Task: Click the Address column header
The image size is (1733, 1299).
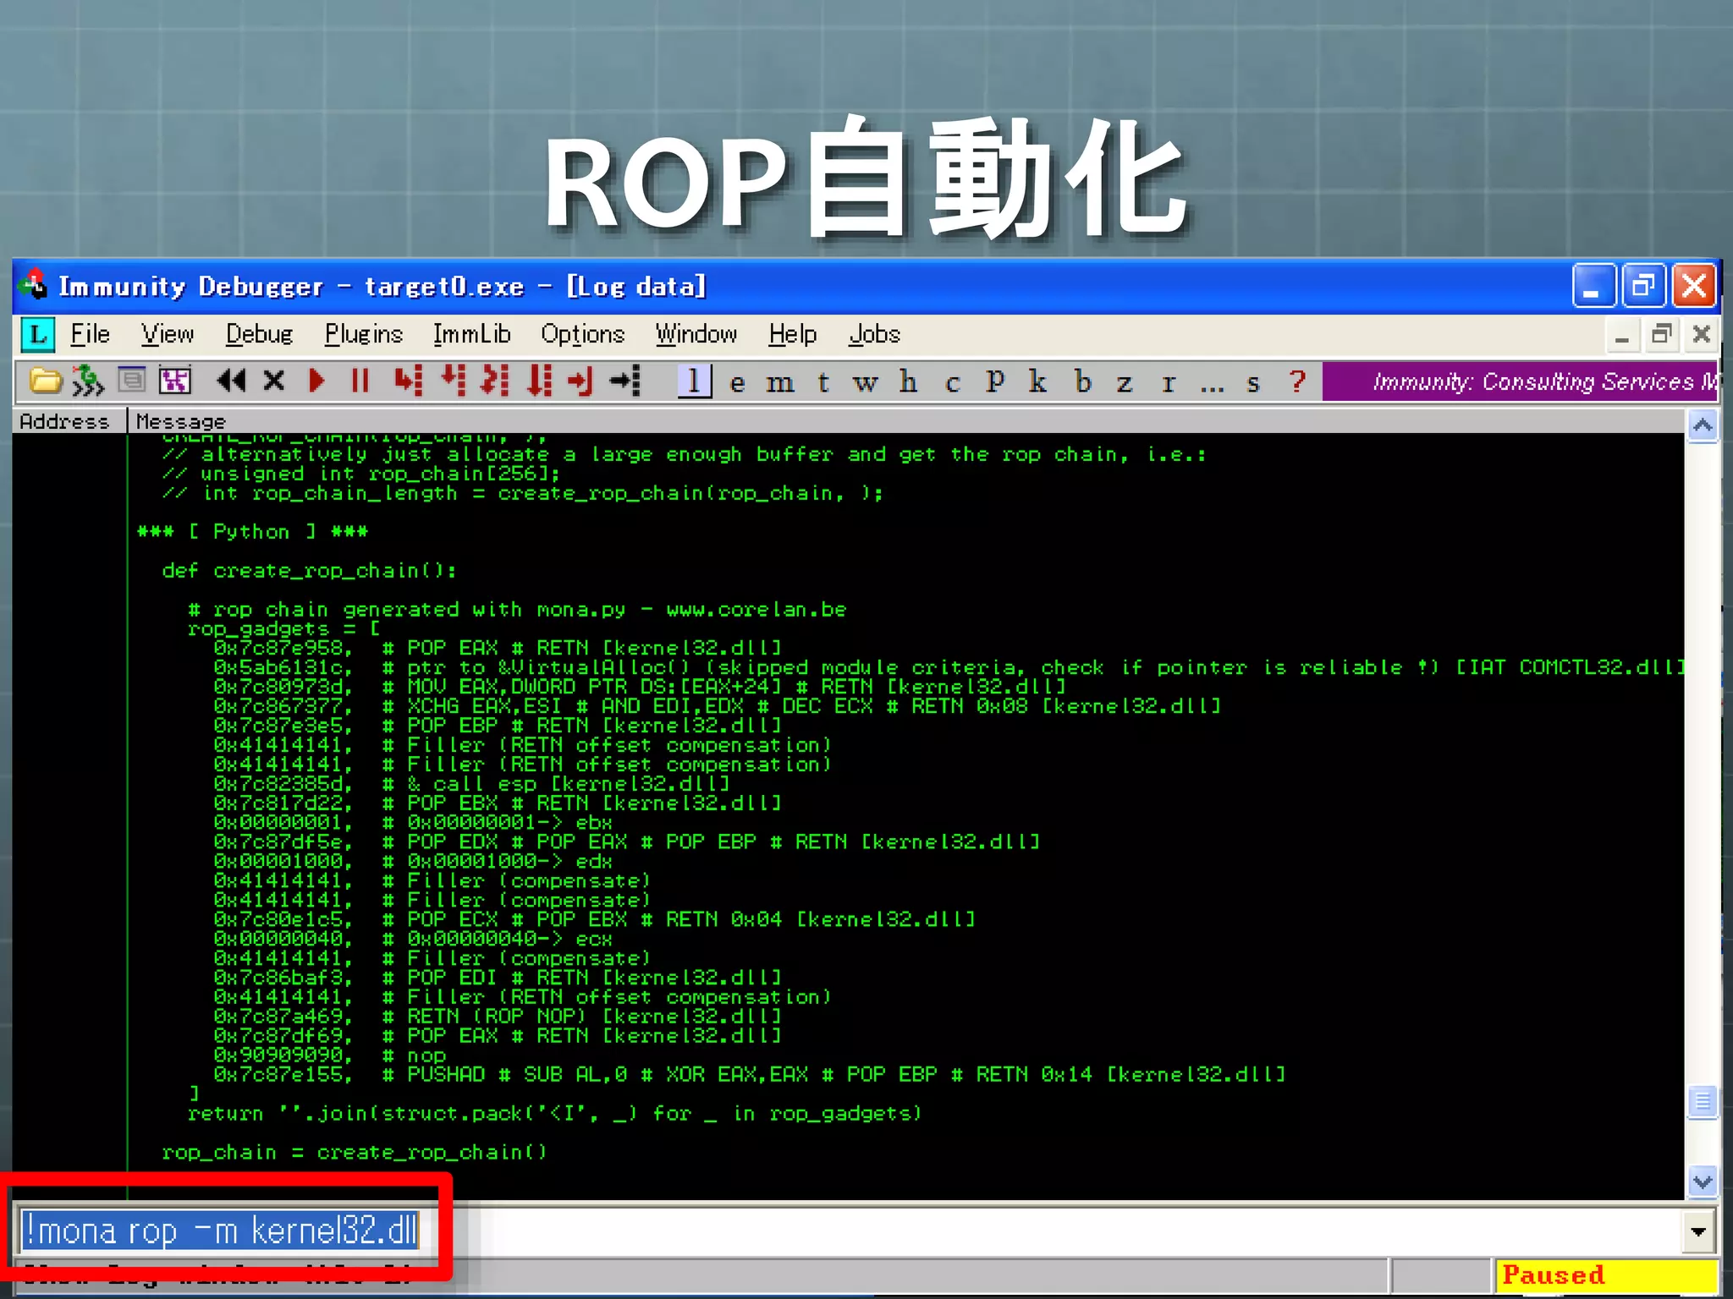Action: [69, 421]
